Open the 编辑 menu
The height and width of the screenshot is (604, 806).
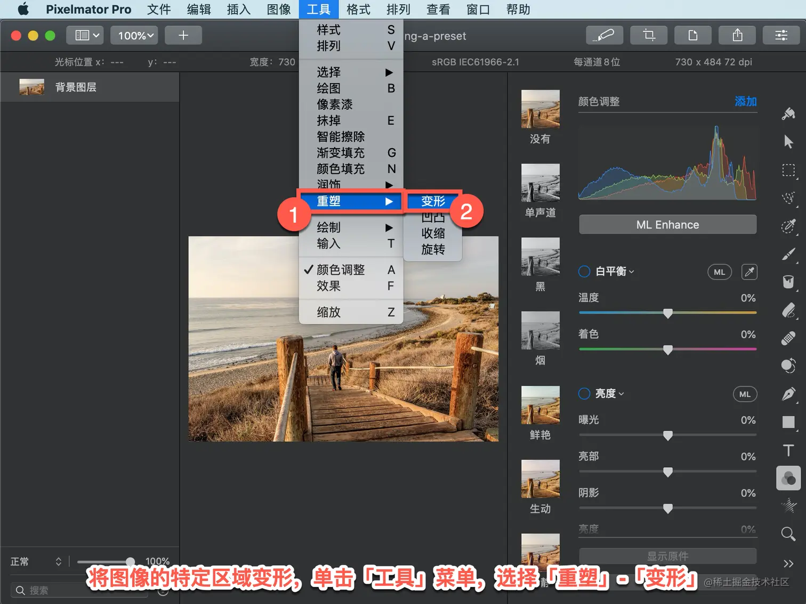coord(199,9)
